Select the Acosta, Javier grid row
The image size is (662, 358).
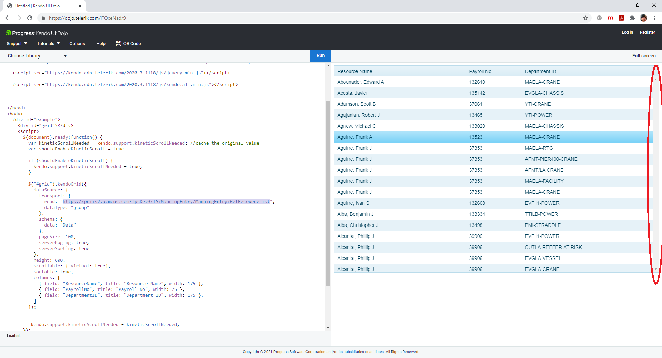click(352, 93)
